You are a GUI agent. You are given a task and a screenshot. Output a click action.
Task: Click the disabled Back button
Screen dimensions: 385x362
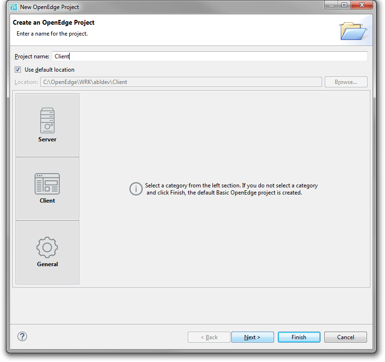coord(209,337)
